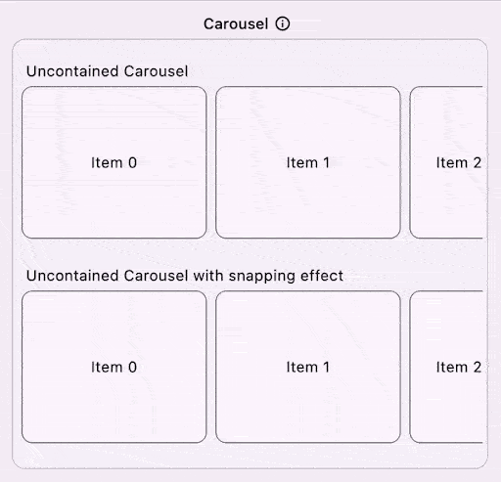This screenshot has width=501, height=482.
Task: Click 'Uncontained Carousel with snapping effect' heading
Action: pos(185,276)
